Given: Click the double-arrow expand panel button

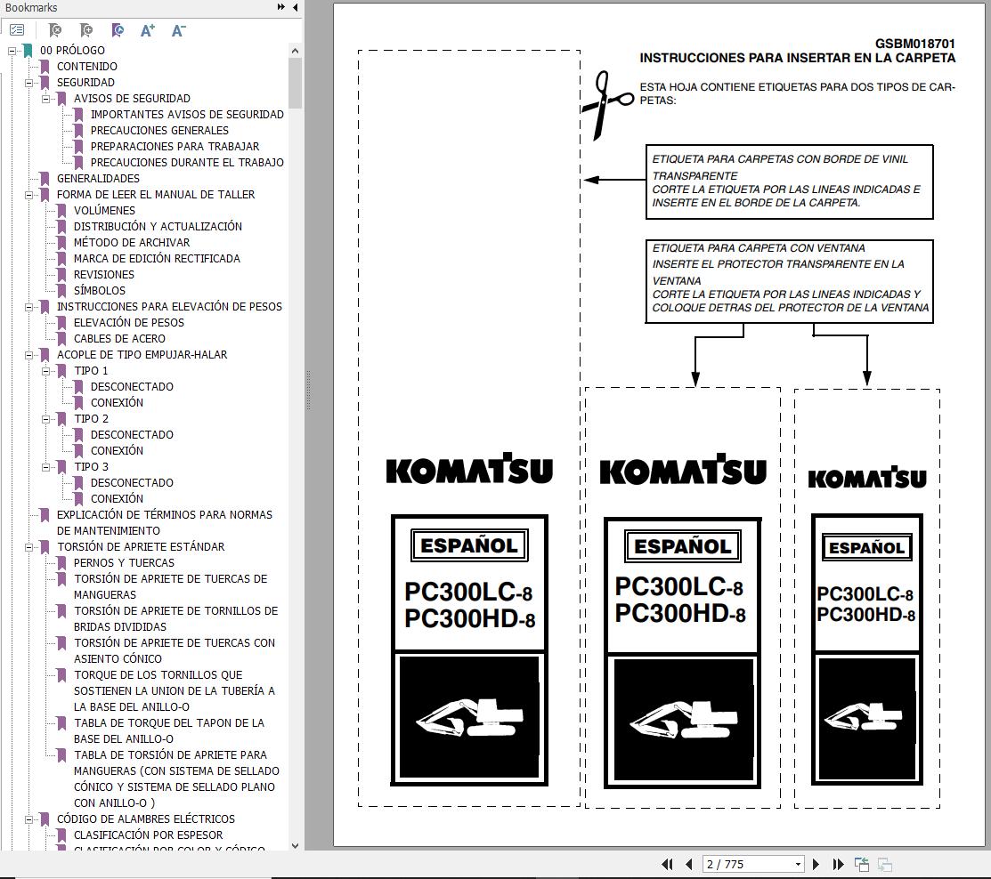Looking at the screenshot, I should [x=280, y=7].
